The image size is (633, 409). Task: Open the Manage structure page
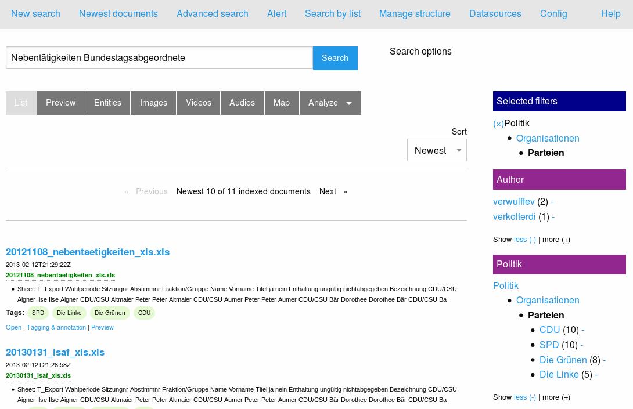[415, 14]
